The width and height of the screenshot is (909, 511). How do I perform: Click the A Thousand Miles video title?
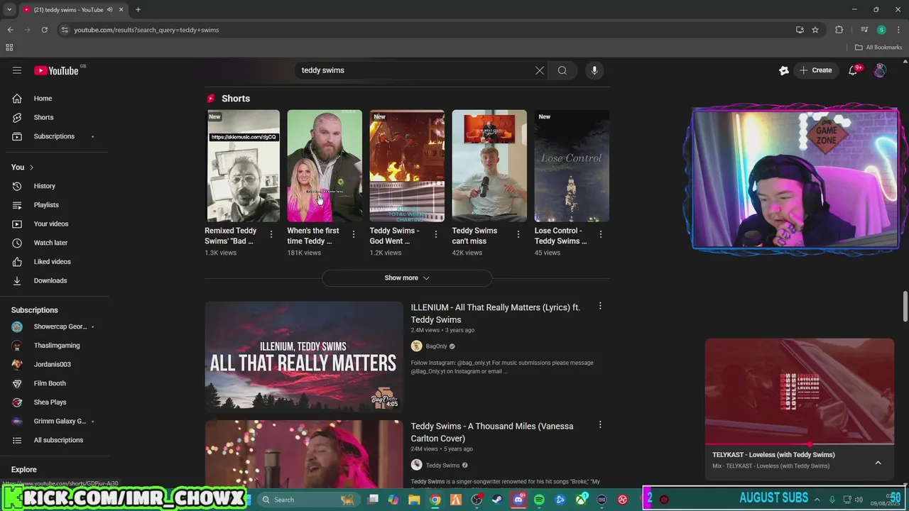pyautogui.click(x=492, y=432)
